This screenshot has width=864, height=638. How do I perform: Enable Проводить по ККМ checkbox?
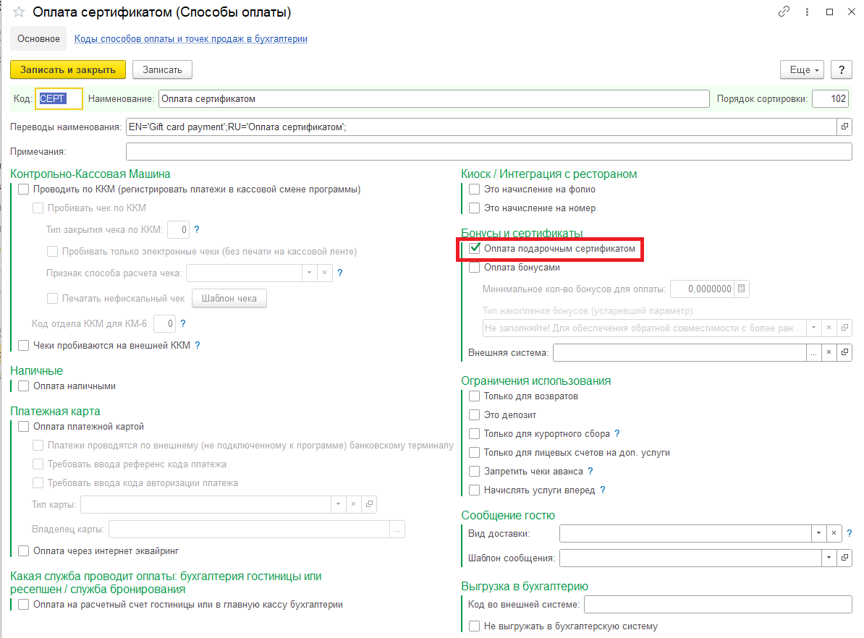pyautogui.click(x=24, y=190)
